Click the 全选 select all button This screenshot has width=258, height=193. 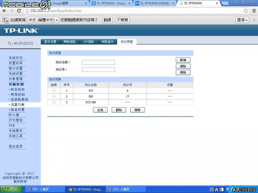click(x=100, y=110)
